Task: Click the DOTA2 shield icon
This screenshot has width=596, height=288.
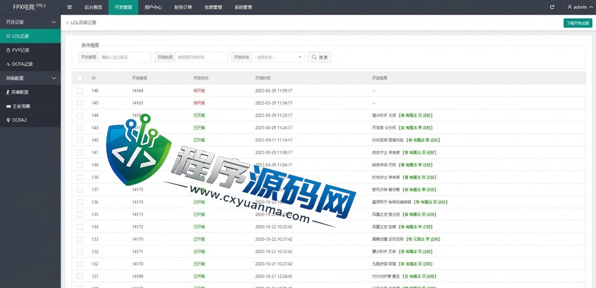Action: tap(8, 120)
